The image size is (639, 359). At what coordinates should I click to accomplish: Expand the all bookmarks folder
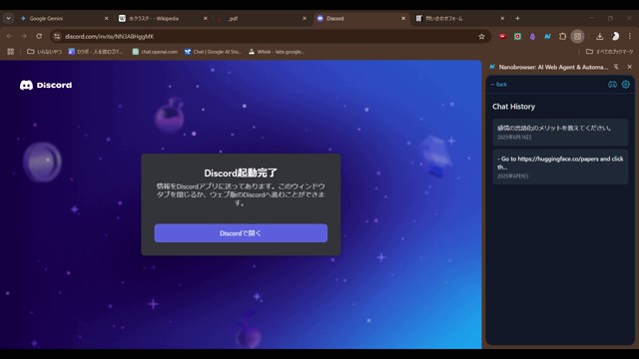[610, 52]
